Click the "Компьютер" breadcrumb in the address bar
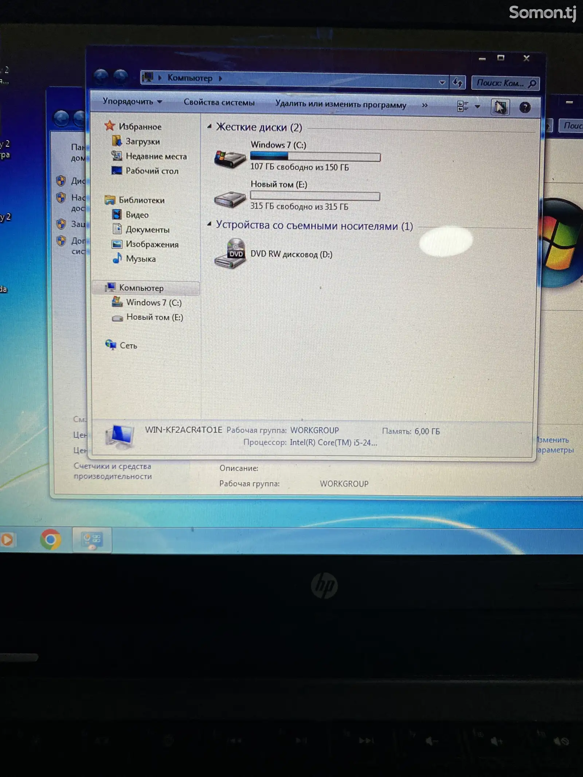583x777 pixels. [x=189, y=78]
